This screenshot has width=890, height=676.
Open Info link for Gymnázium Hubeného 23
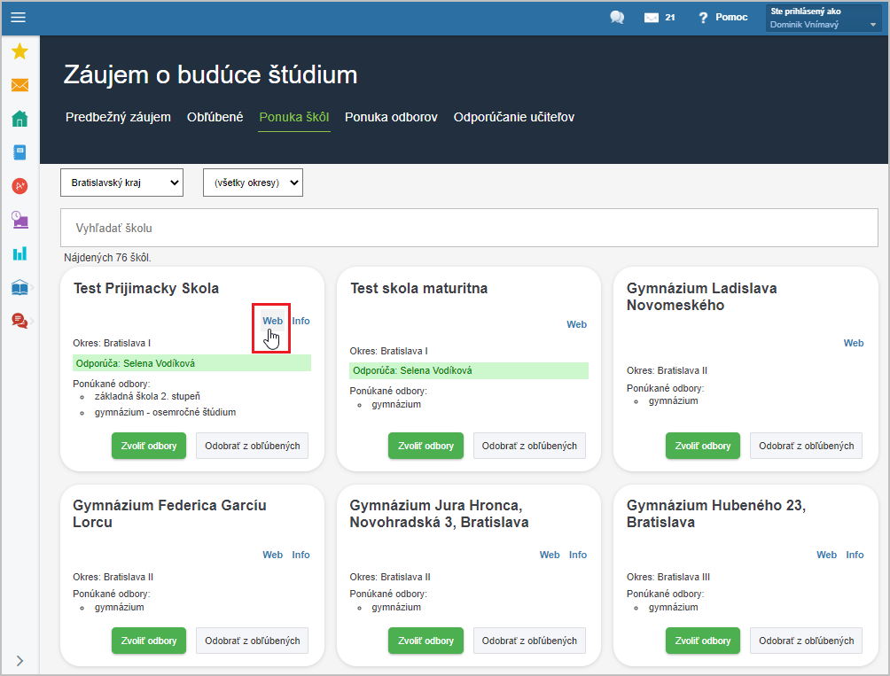(855, 555)
